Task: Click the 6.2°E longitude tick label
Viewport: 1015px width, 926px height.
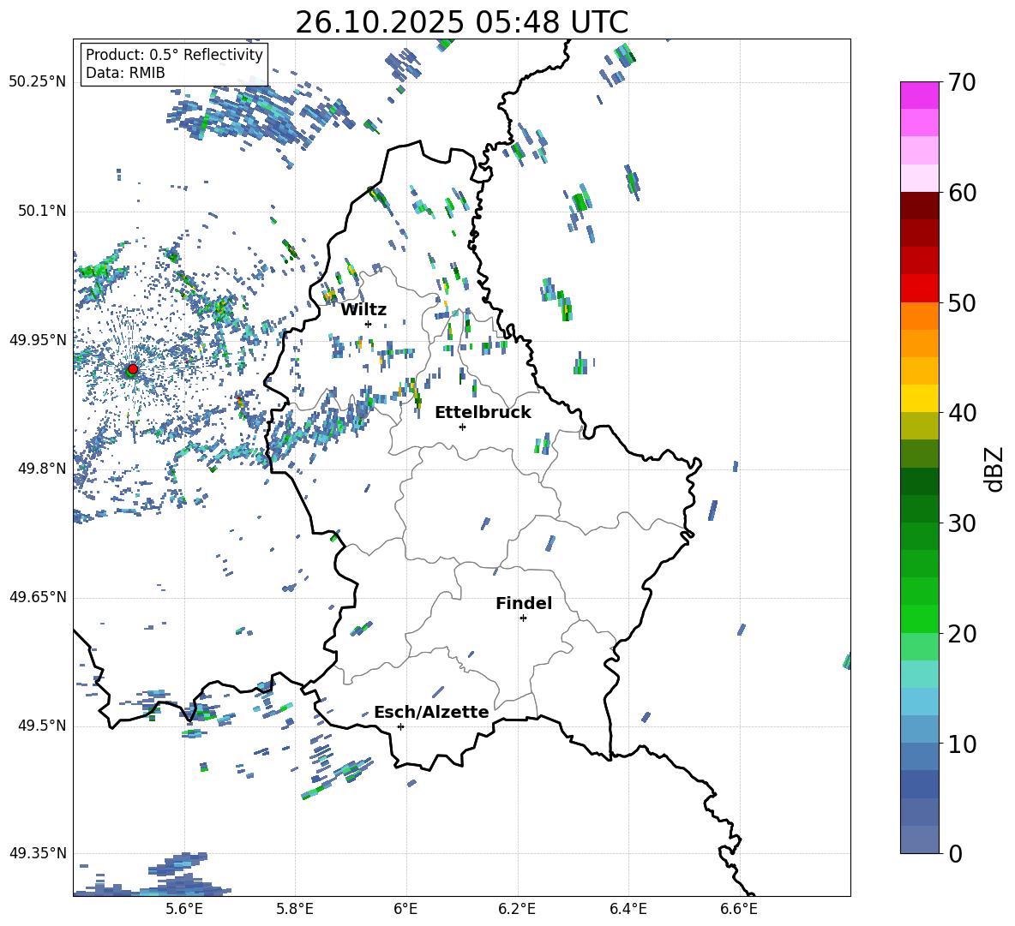Action: point(517,909)
